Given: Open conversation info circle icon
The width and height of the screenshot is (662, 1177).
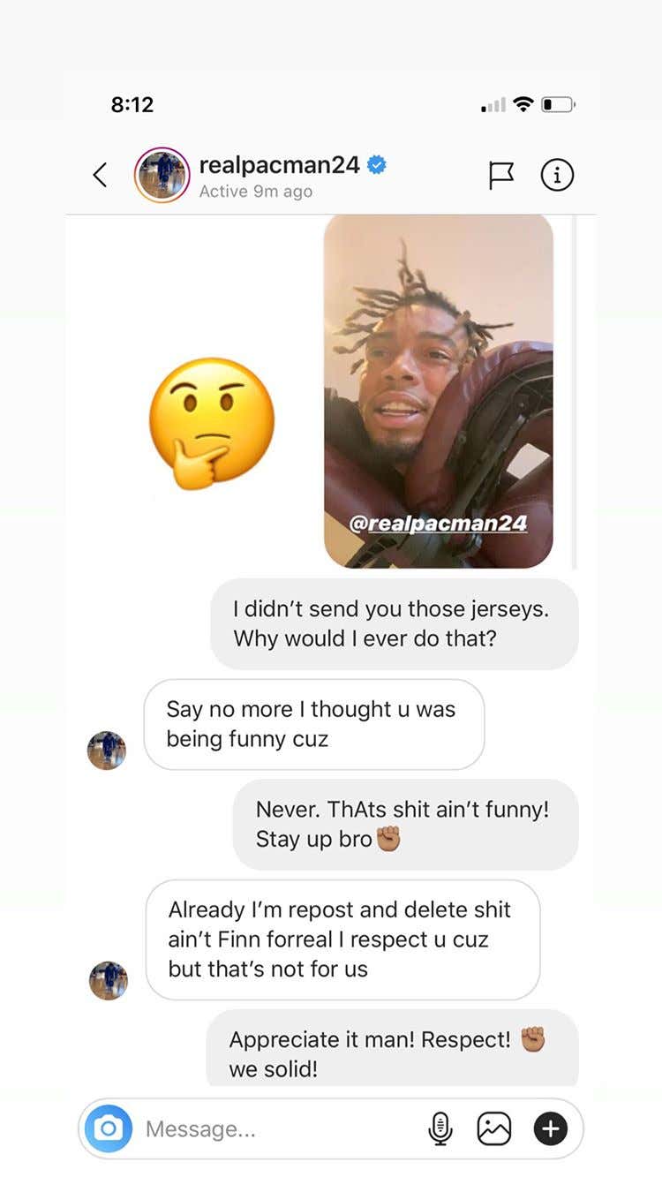Looking at the screenshot, I should pyautogui.click(x=557, y=176).
